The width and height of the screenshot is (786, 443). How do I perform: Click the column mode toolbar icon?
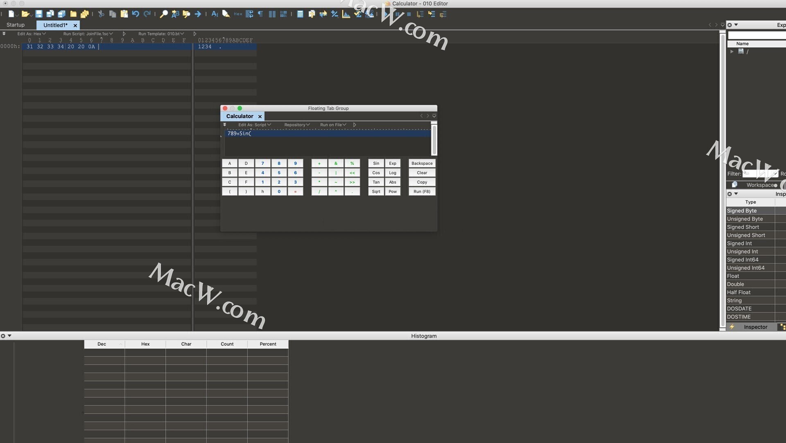[x=272, y=14]
